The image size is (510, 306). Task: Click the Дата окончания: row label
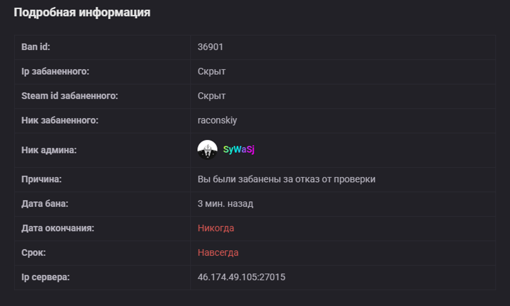coord(58,228)
